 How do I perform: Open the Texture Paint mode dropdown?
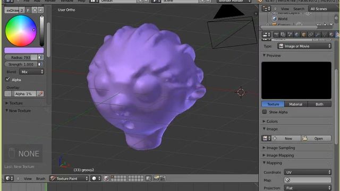click(x=69, y=178)
